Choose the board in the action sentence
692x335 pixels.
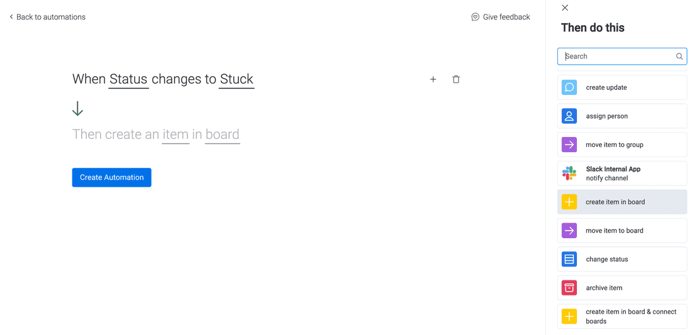coord(222,135)
